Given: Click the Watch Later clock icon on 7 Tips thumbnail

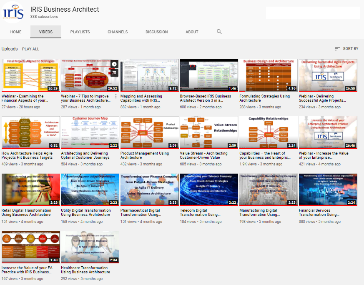Looking at the screenshot, I should click(114, 64).
